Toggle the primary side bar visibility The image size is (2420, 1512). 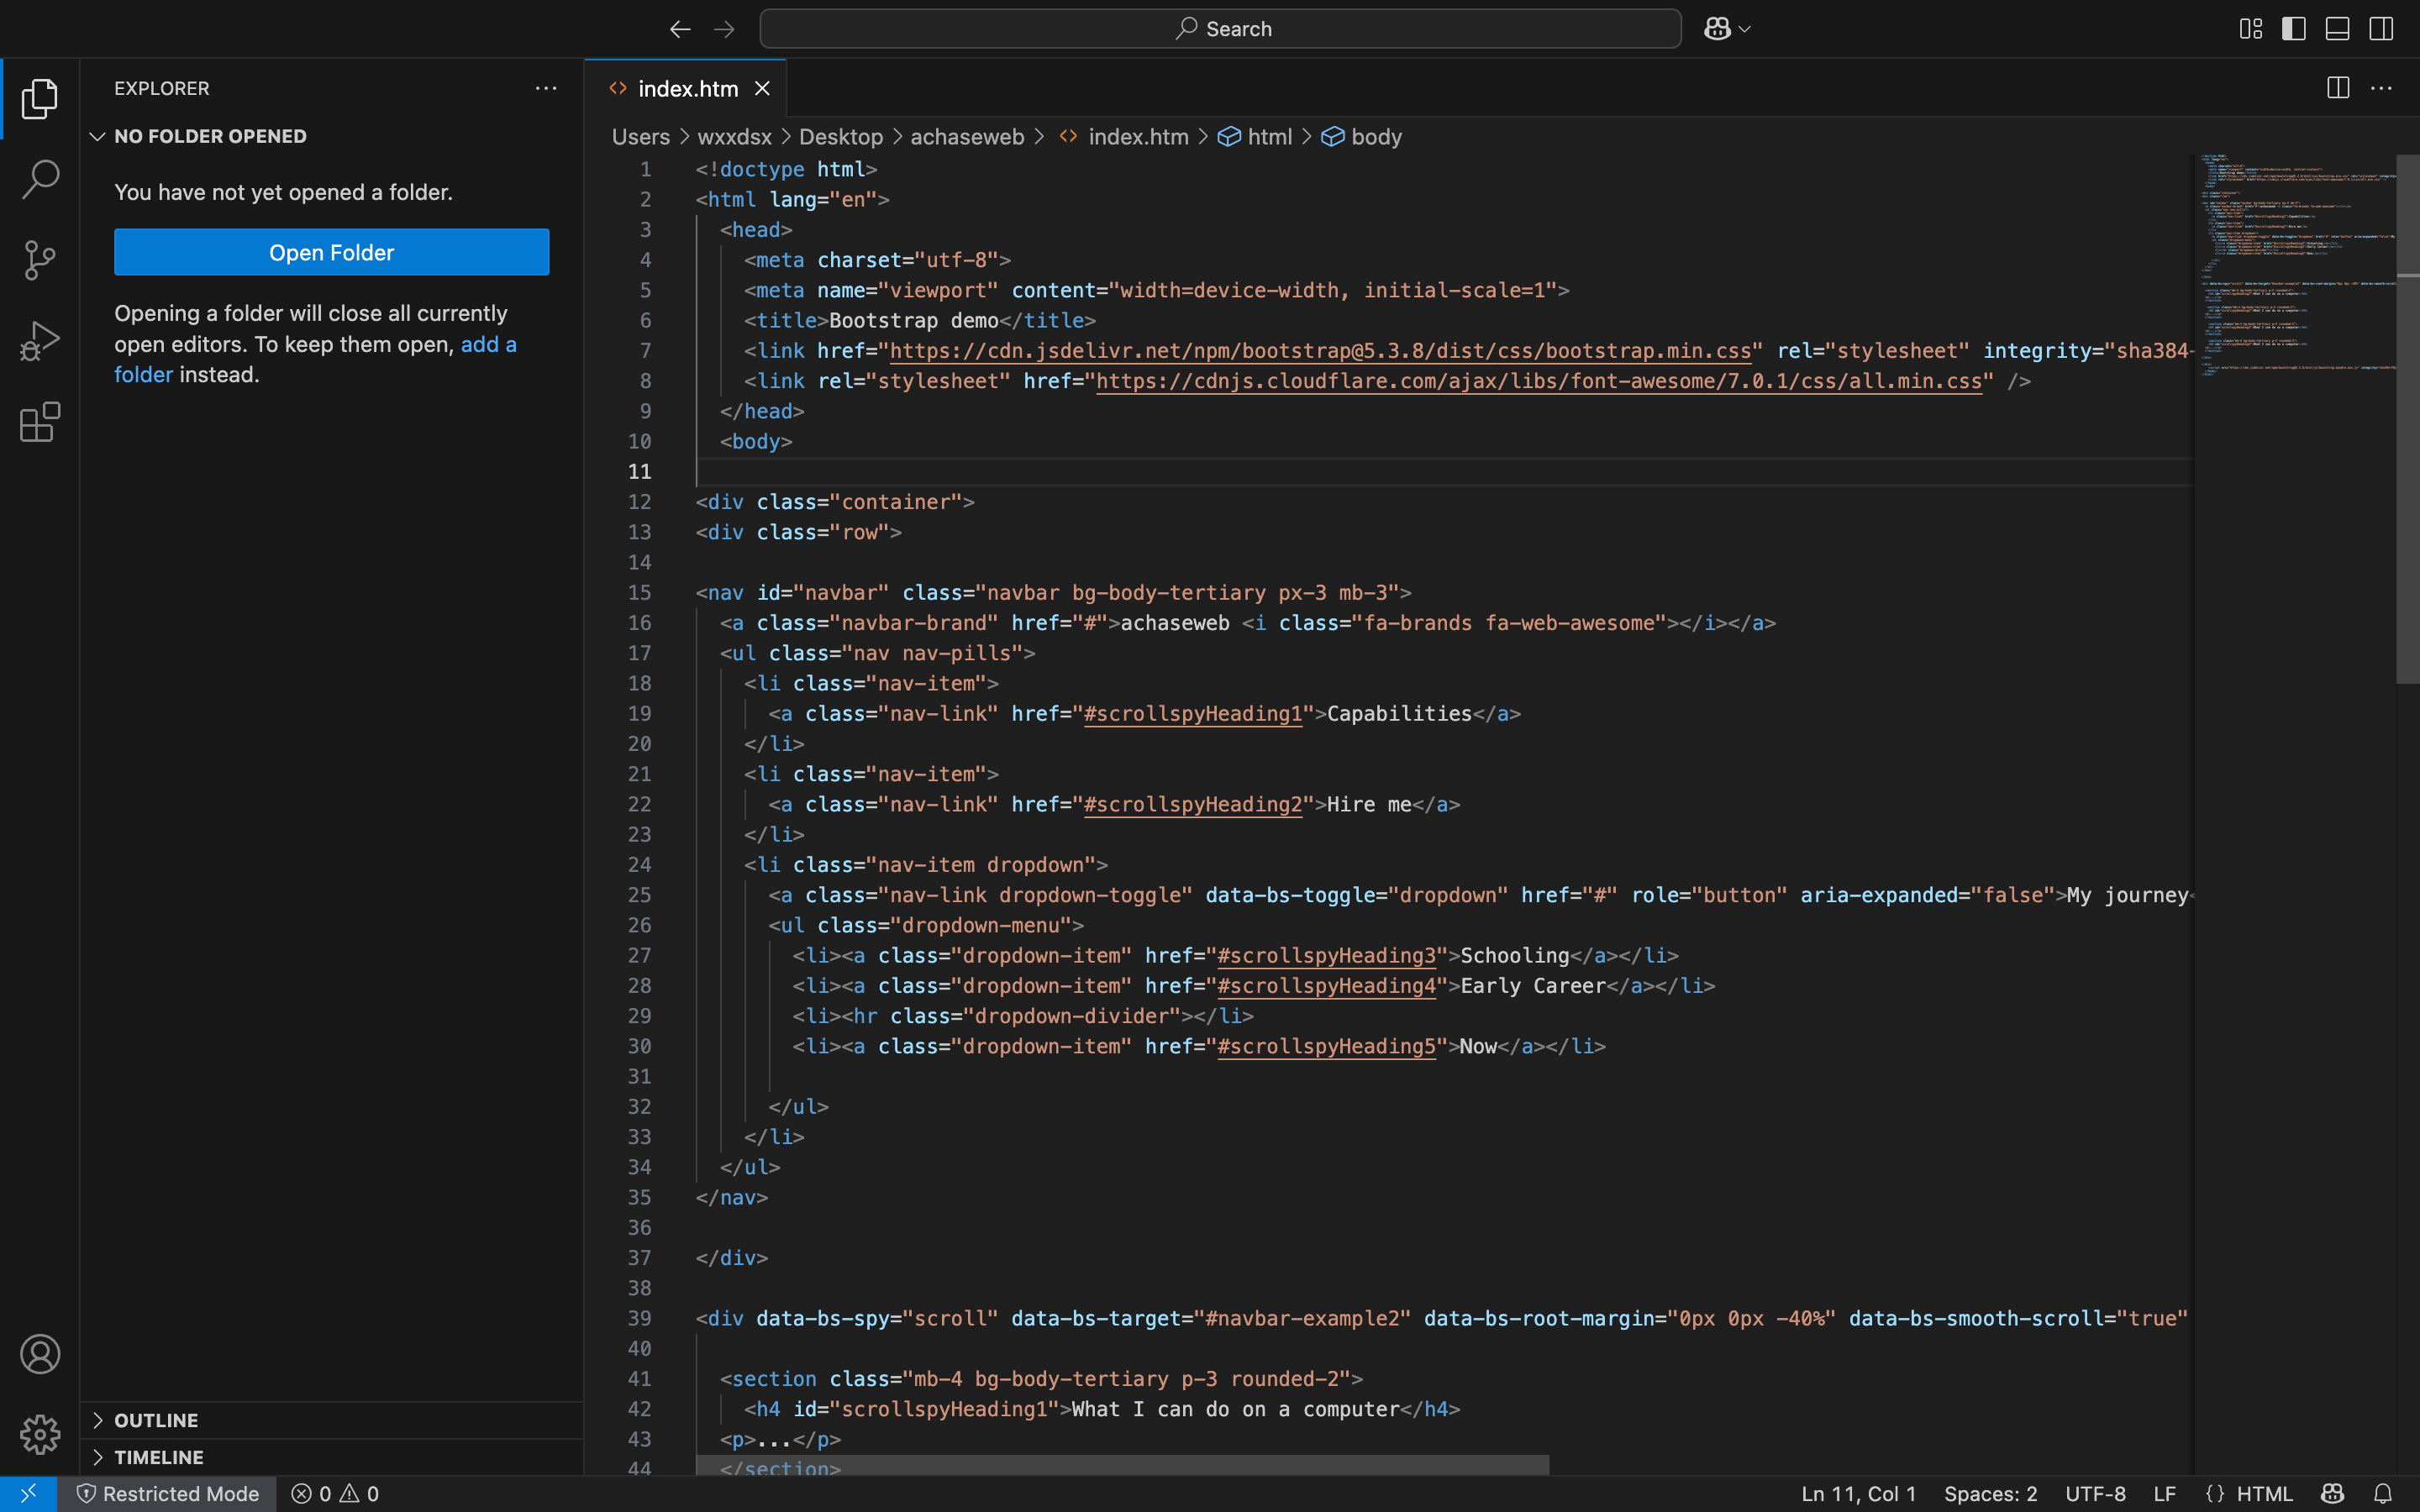2294,29
